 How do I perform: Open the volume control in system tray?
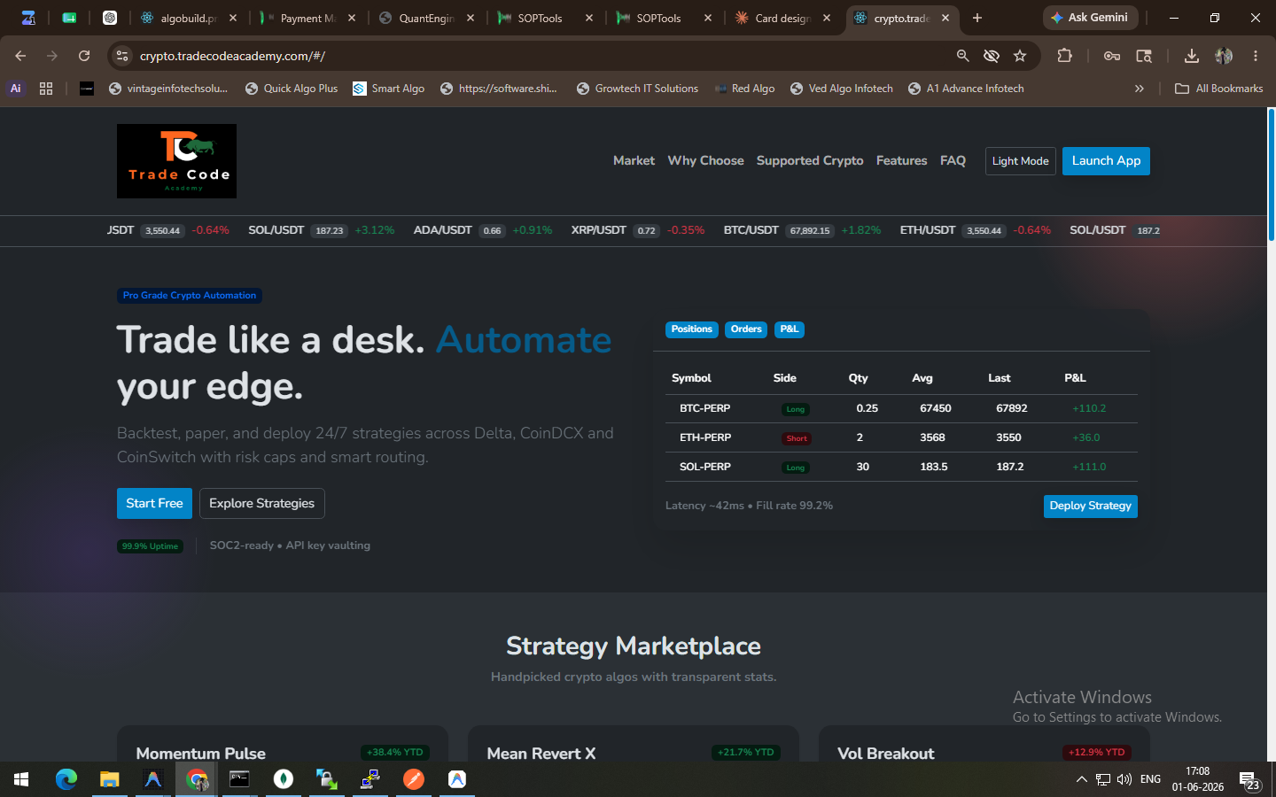(1124, 779)
